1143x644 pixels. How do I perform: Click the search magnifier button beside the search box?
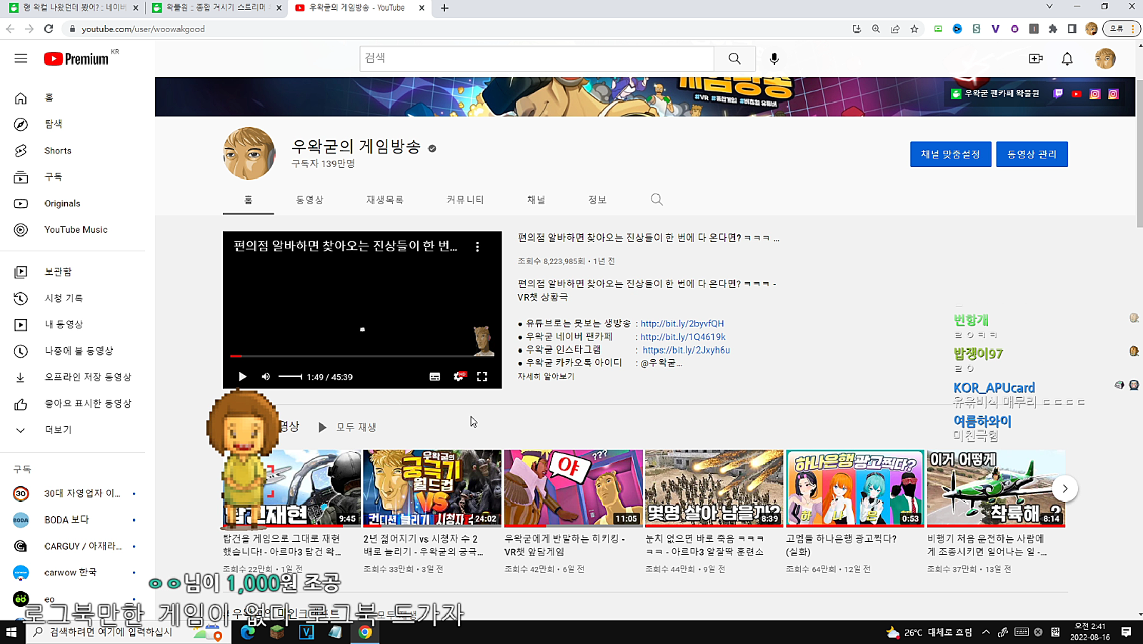click(x=734, y=59)
